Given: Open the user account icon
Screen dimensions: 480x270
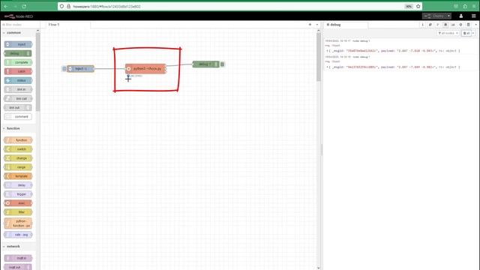Looking at the screenshot, I should point(461,16).
